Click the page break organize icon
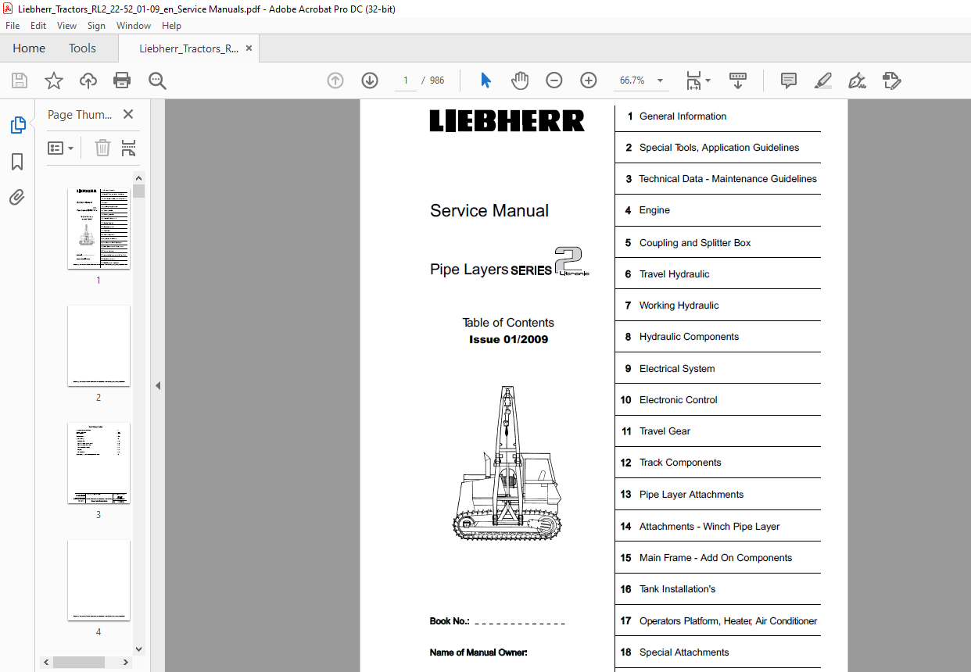The width and height of the screenshot is (971, 672). [x=129, y=148]
